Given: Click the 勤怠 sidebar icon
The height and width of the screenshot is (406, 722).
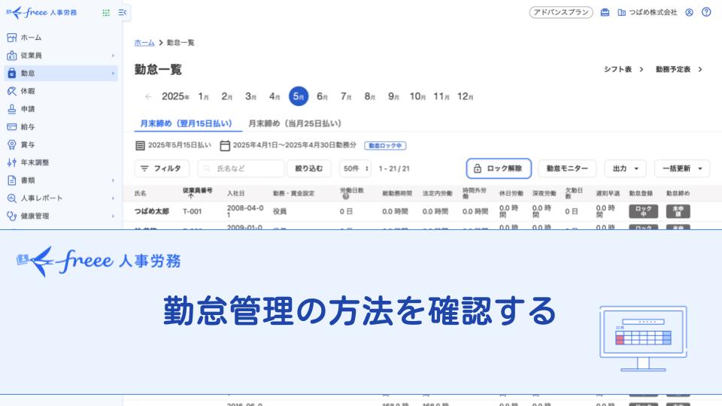Looking at the screenshot, I should [12, 74].
